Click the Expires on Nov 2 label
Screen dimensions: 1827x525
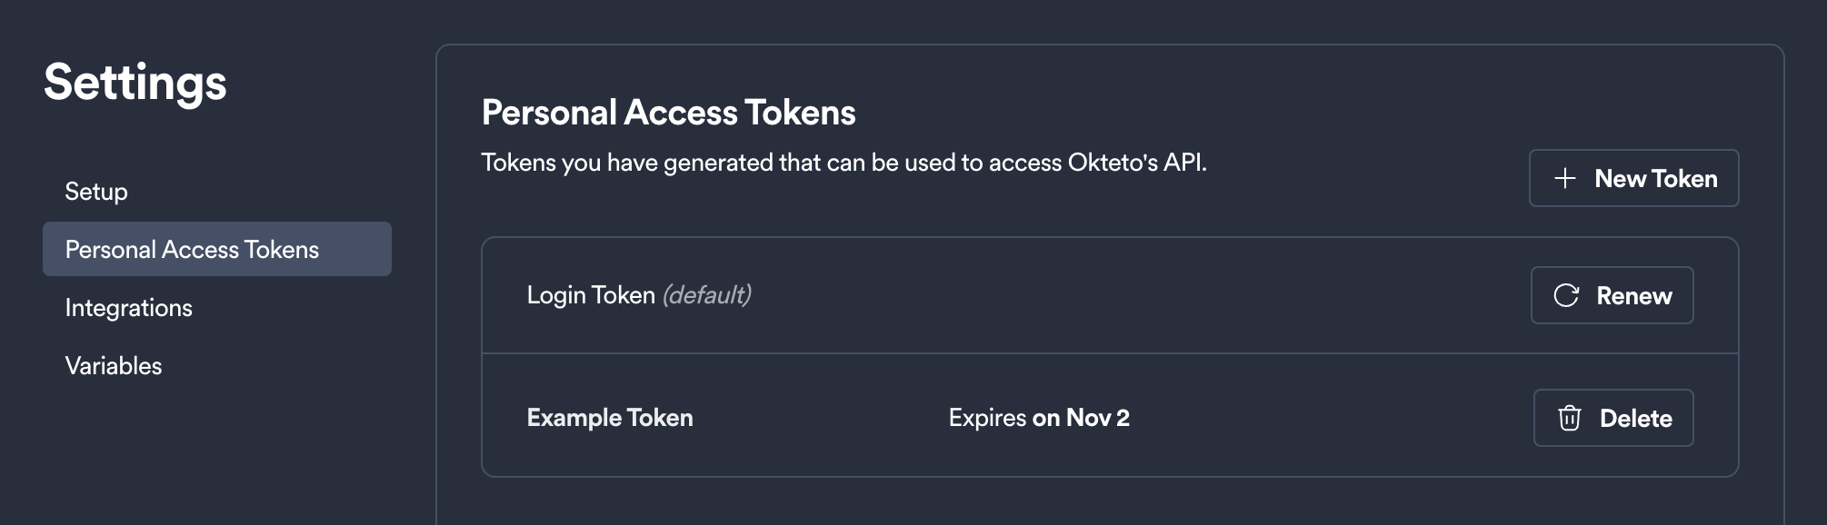pos(1039,418)
